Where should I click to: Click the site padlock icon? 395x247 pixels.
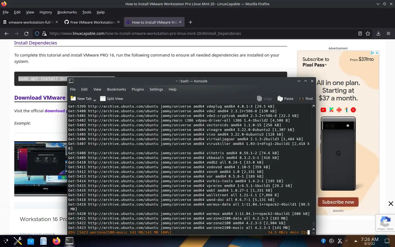tap(44, 33)
